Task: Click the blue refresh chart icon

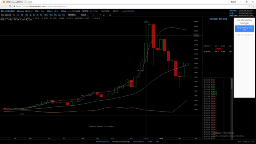Action: (110, 15)
